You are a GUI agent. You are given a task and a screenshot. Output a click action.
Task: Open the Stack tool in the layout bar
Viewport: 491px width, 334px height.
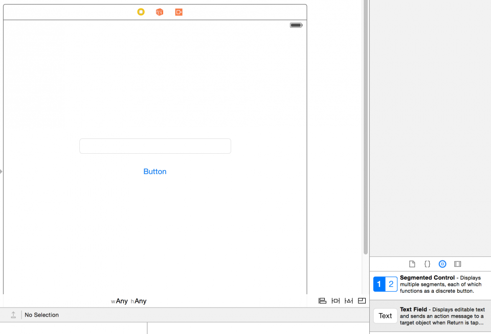[322, 300]
